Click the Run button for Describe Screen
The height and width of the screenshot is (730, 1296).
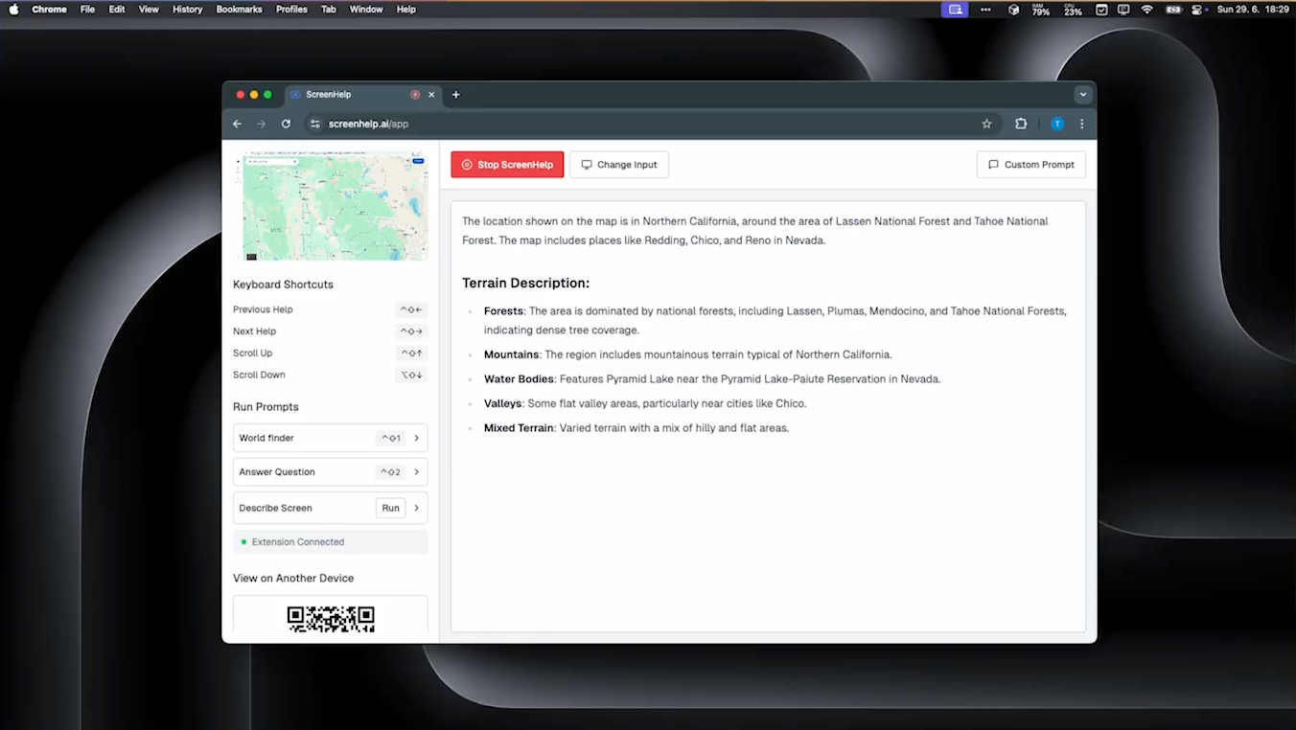390,508
